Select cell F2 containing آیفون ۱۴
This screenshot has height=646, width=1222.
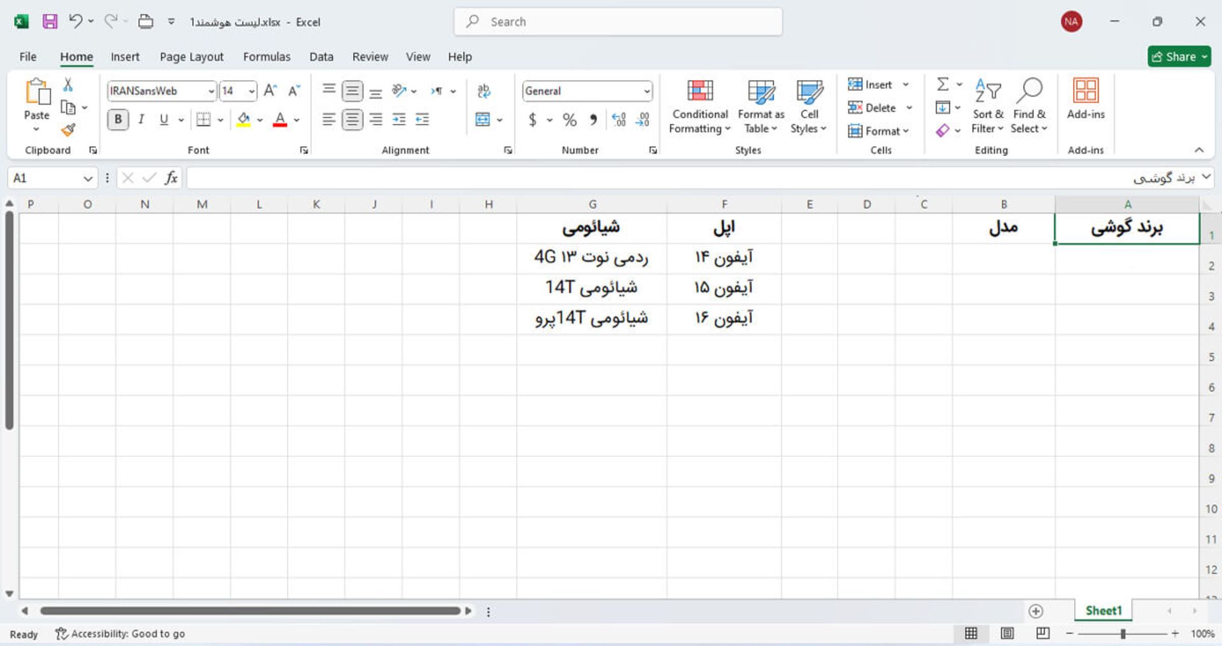pyautogui.click(x=724, y=258)
